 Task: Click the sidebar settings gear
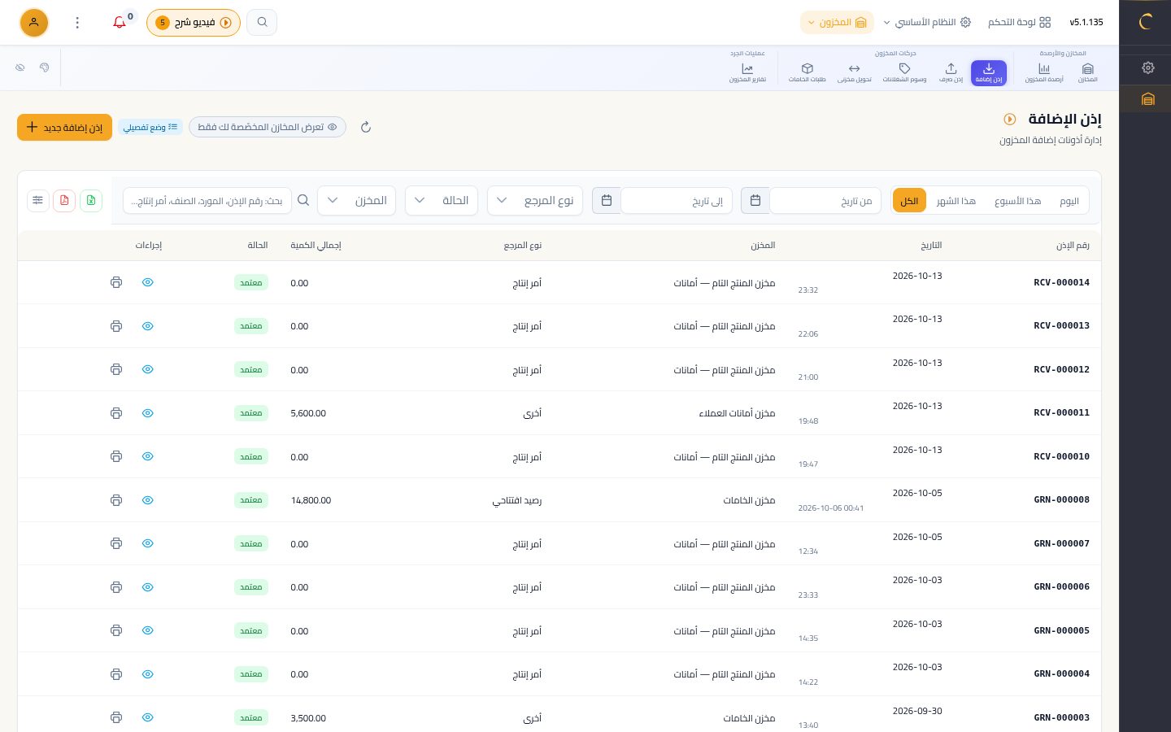[x=1148, y=68]
